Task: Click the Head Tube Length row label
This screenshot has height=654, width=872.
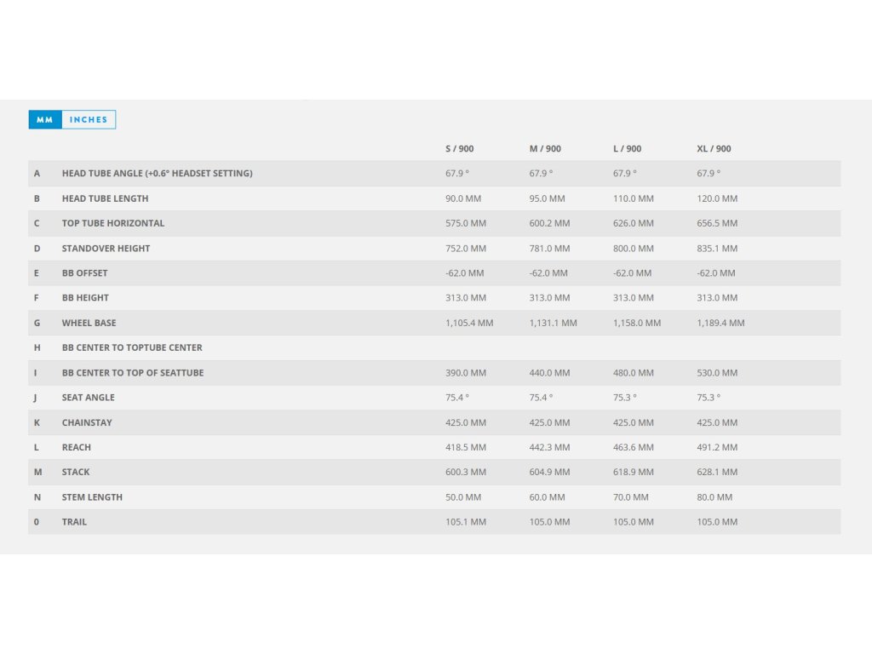Action: pyautogui.click(x=105, y=198)
